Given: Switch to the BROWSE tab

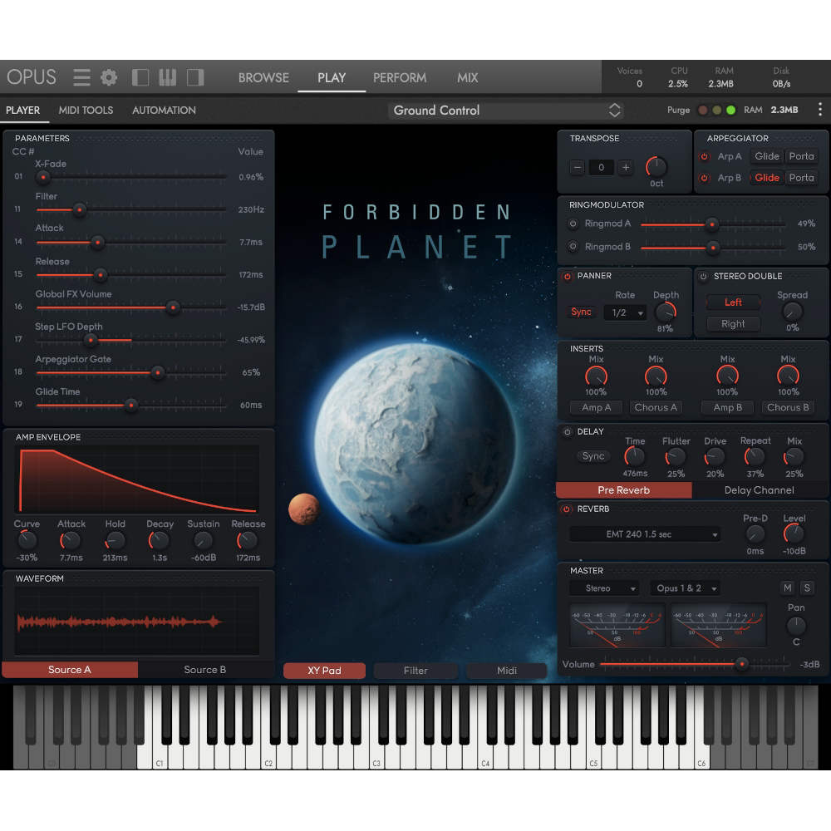Looking at the screenshot, I should (x=263, y=78).
